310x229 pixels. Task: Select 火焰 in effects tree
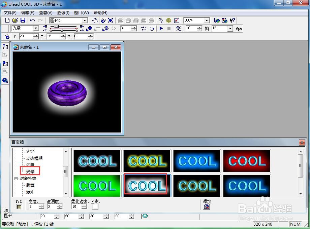[30, 151]
